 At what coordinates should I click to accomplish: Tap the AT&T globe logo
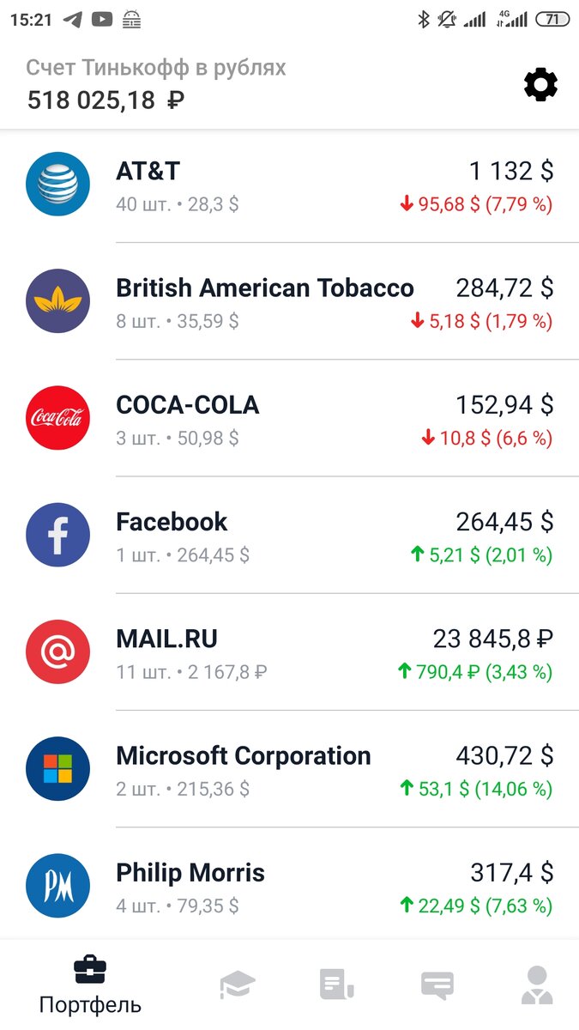click(x=57, y=184)
